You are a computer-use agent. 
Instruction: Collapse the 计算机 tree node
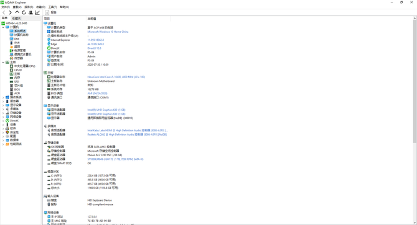(3, 27)
